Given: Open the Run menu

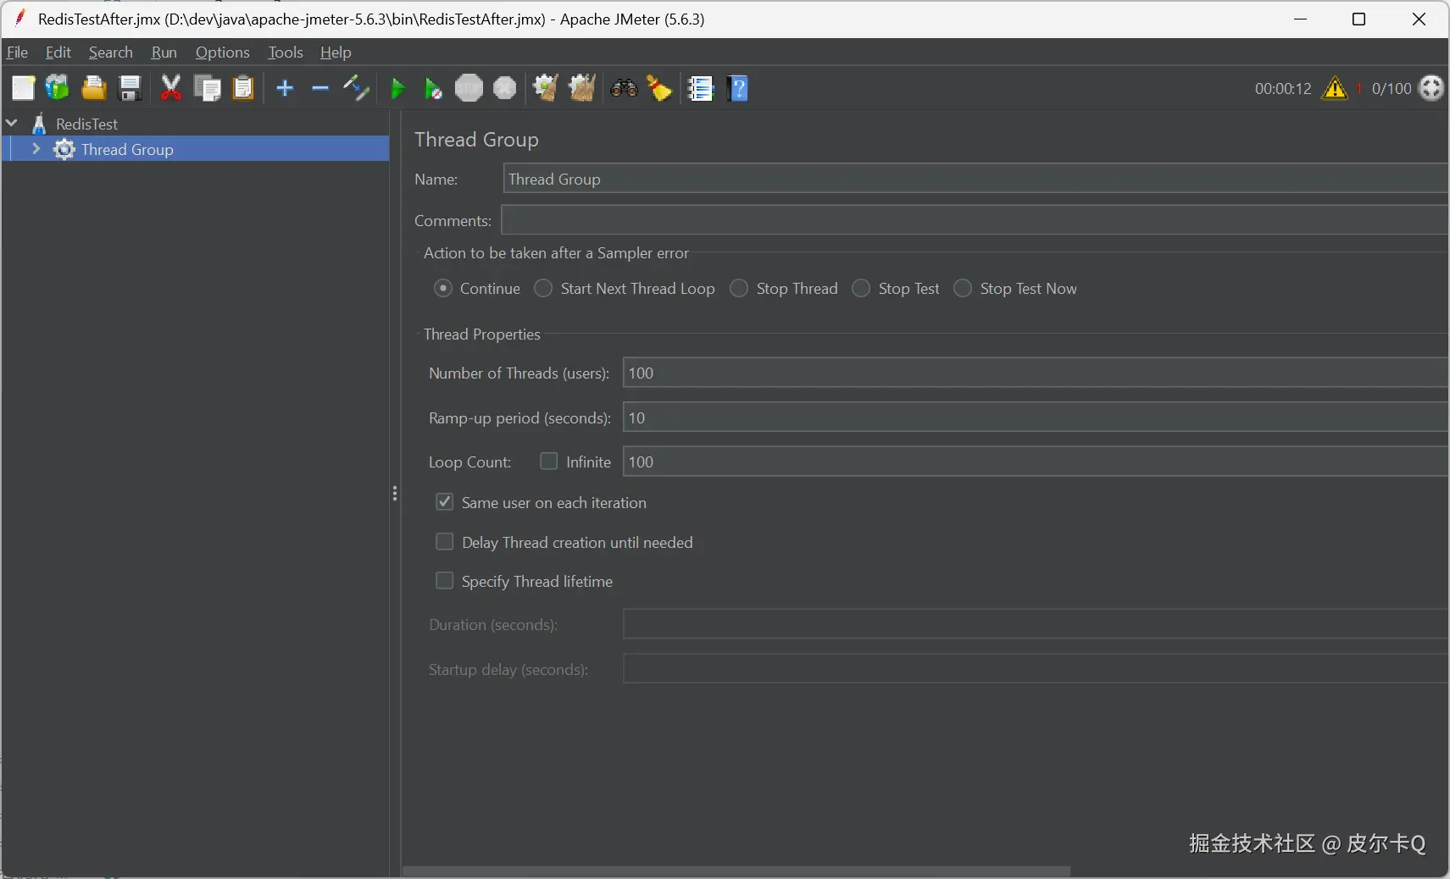Looking at the screenshot, I should pyautogui.click(x=164, y=53).
